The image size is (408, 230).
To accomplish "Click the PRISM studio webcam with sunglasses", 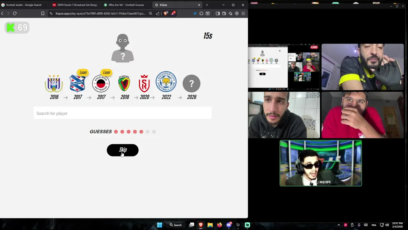I will tap(321, 163).
